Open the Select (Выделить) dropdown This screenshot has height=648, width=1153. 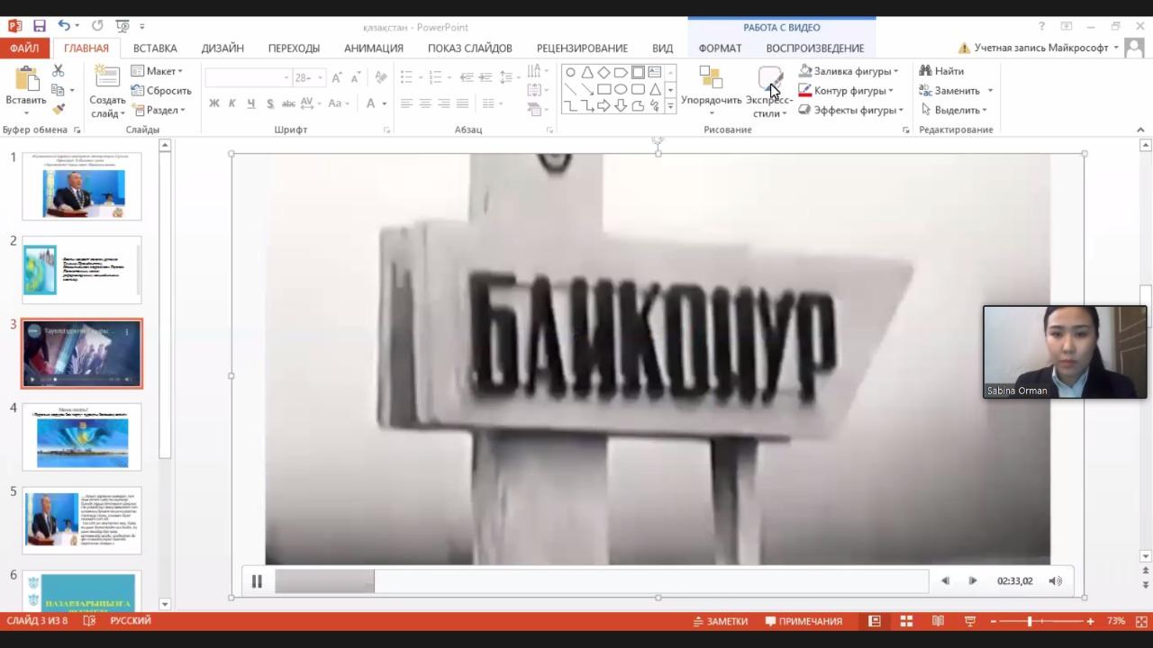coord(955,110)
